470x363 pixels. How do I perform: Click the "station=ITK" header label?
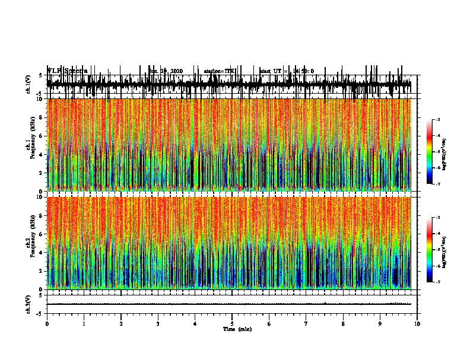click(x=219, y=71)
